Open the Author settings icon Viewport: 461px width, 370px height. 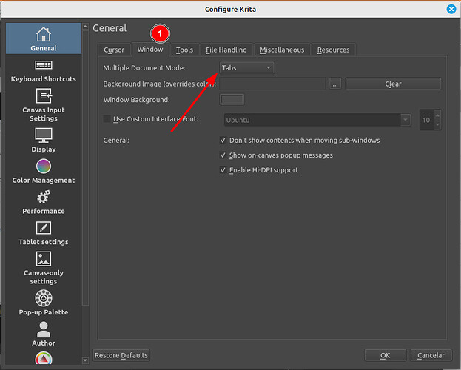click(43, 329)
